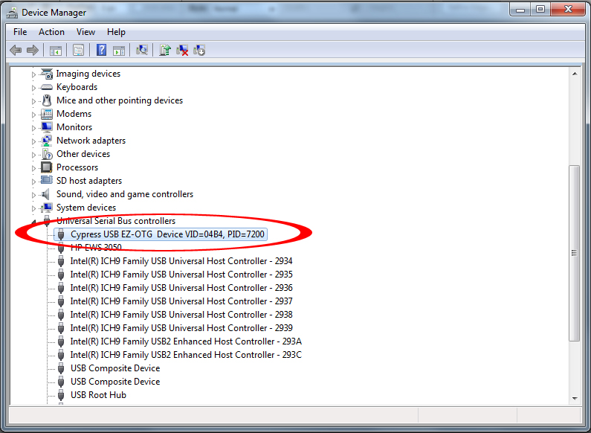Expand the Sound, video and game controllers node
The height and width of the screenshot is (433, 591).
pyautogui.click(x=34, y=194)
